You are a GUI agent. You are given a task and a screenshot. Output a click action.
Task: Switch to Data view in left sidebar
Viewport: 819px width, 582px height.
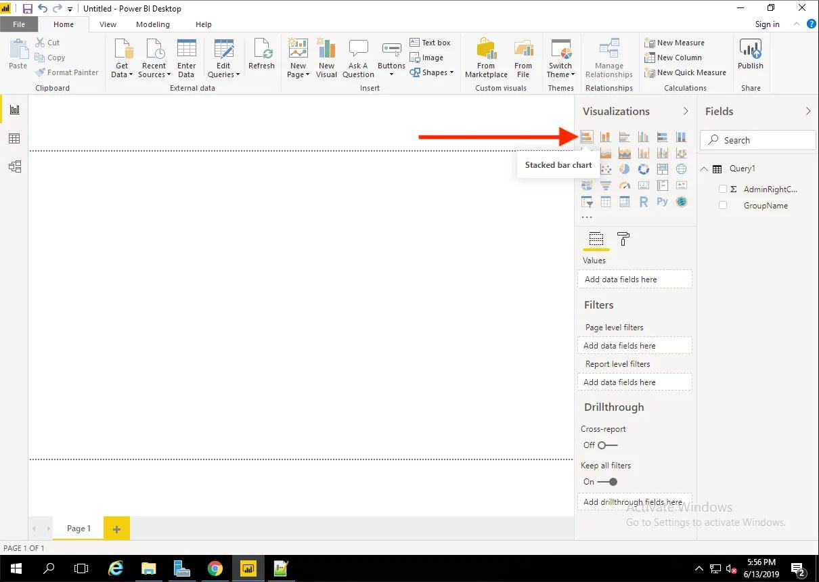pyautogui.click(x=14, y=139)
